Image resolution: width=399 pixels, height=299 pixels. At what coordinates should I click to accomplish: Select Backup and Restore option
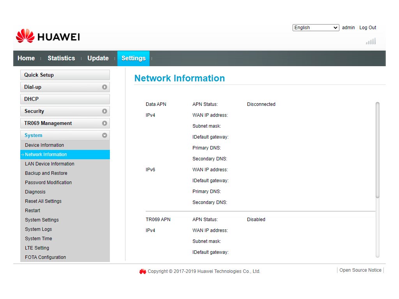click(x=46, y=173)
